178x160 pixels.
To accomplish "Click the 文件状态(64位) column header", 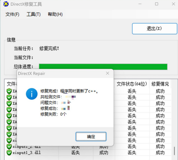I will click(132, 84).
